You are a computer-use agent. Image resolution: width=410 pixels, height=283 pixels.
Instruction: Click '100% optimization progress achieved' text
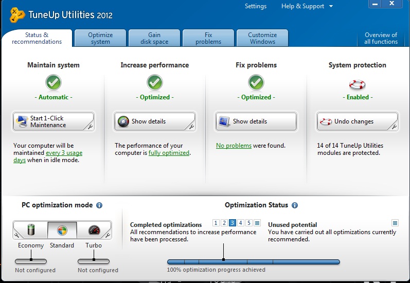click(216, 270)
